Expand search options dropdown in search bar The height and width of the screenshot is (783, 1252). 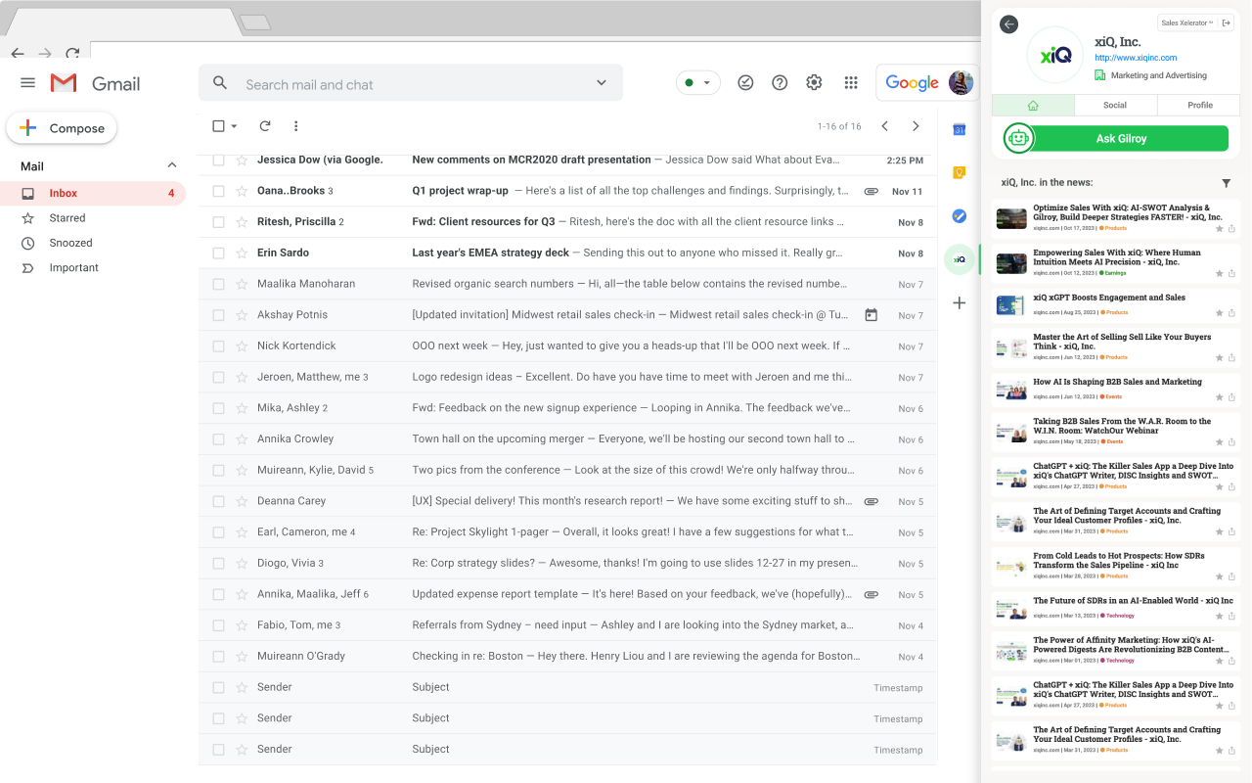click(x=602, y=83)
